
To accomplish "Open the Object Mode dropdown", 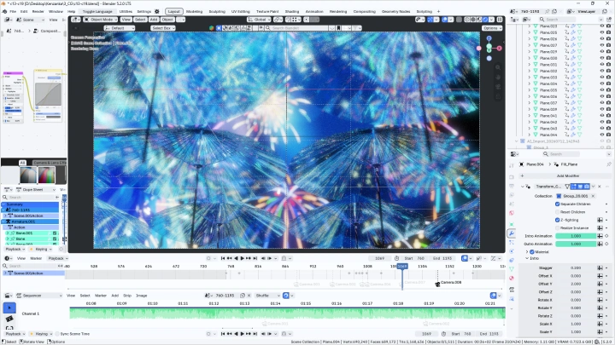I will 101,19.
